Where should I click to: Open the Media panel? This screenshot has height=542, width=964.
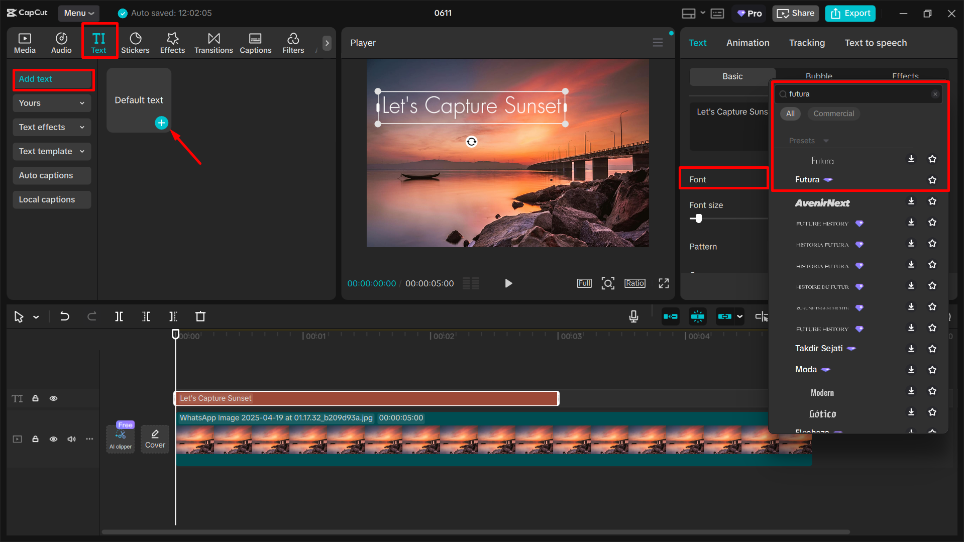point(24,42)
